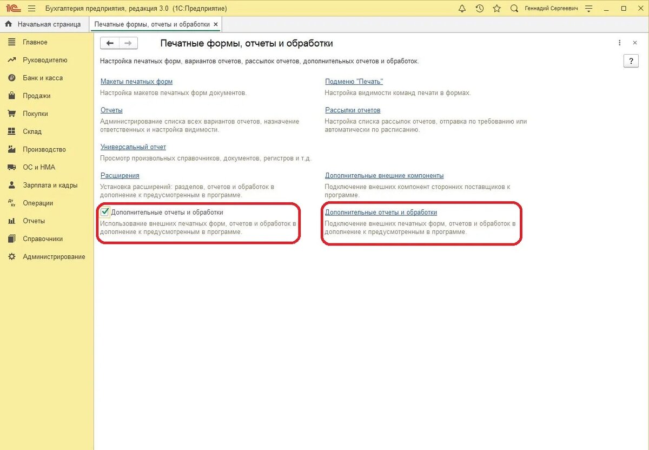
Task: Open the Подменю "Печать" link
Action: [x=354, y=82]
